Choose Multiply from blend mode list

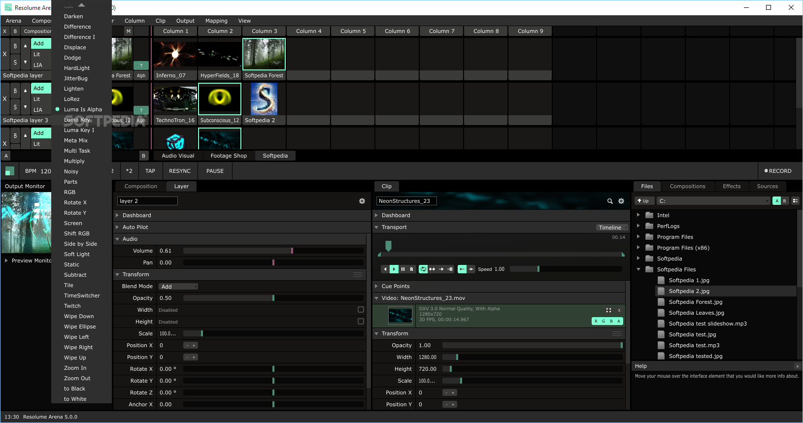click(x=74, y=161)
